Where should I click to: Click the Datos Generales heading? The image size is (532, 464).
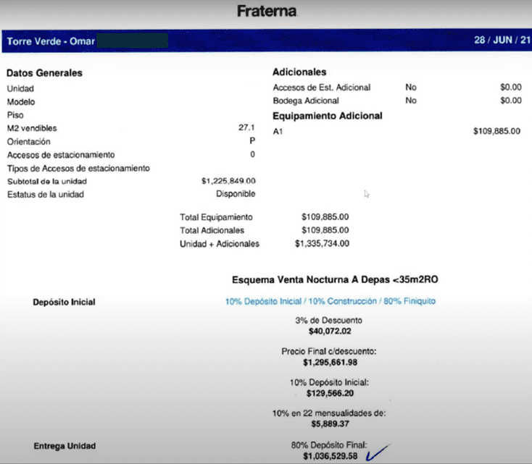[x=44, y=73]
